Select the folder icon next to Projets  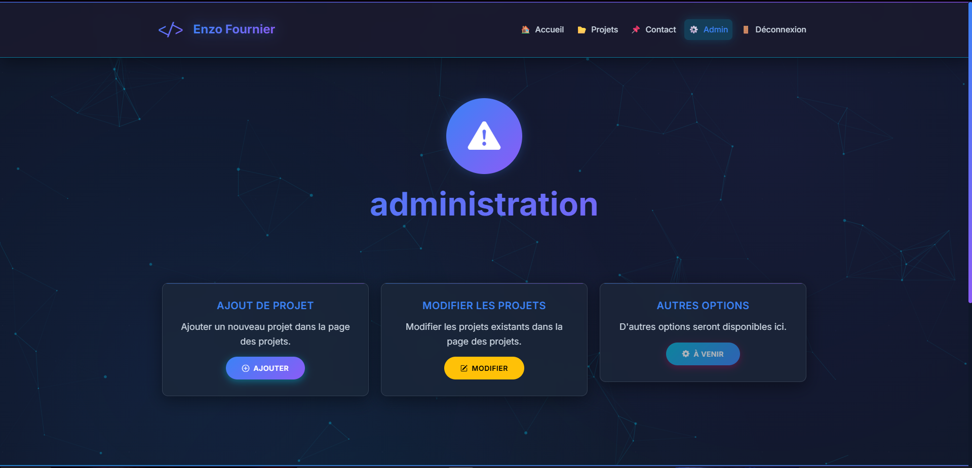[x=580, y=29]
